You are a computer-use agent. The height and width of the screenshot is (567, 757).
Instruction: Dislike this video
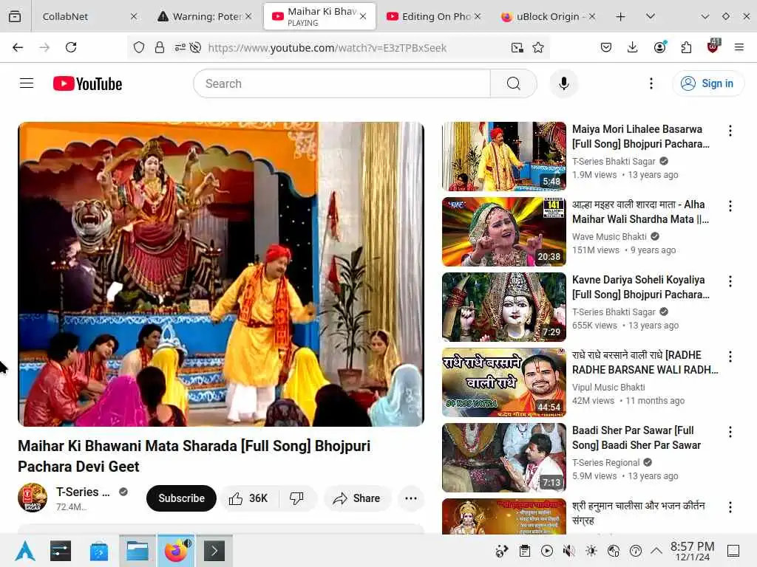[297, 498]
